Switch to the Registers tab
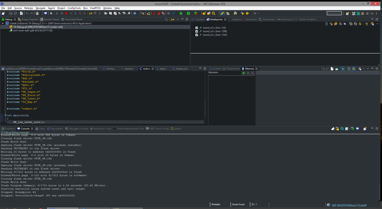This screenshot has height=209, width=382. coord(237,19)
